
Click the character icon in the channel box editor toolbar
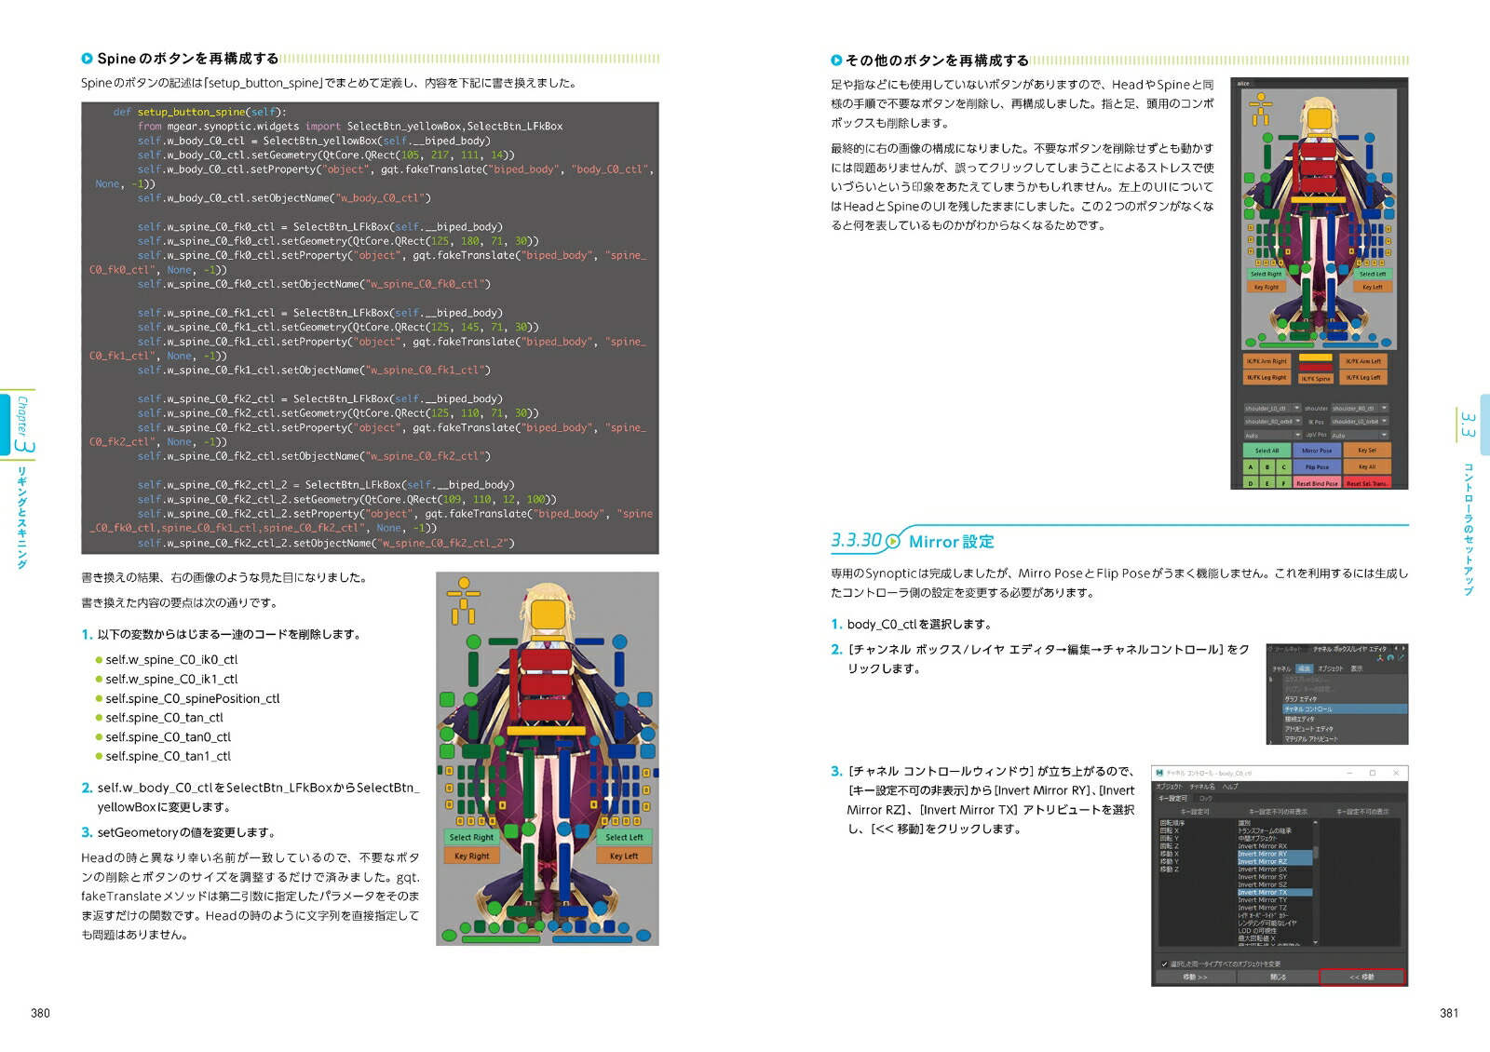[1380, 658]
